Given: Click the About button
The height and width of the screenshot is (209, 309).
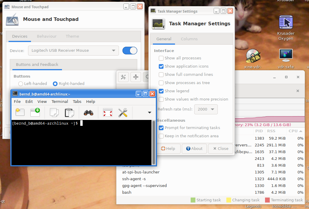Looking at the screenshot, I should [194, 148].
